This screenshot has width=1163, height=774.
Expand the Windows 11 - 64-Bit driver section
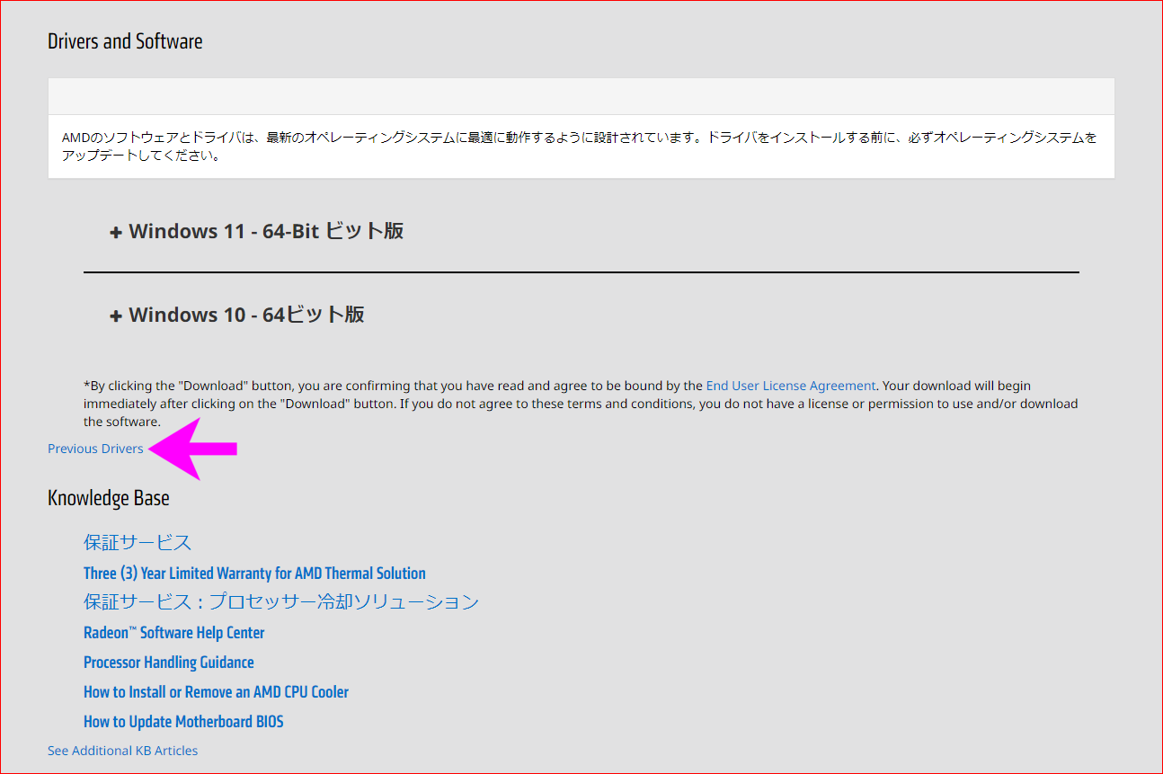(x=266, y=231)
